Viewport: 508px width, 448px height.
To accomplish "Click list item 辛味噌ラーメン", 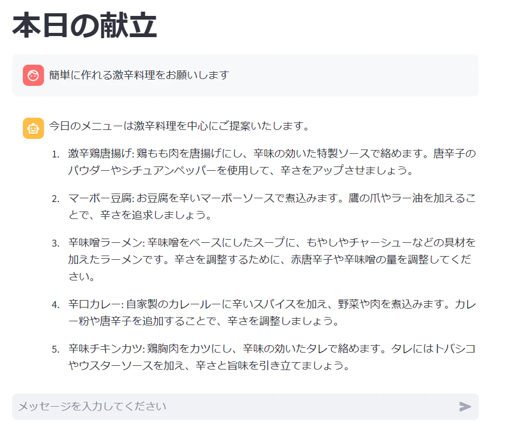I will coord(272,259).
